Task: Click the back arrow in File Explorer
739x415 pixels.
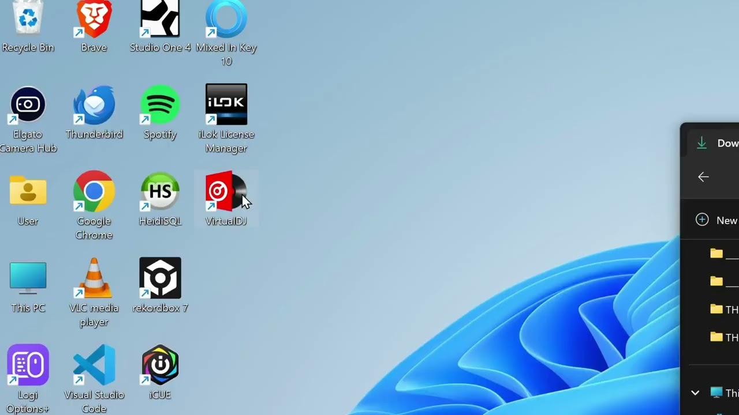Action: (703, 177)
